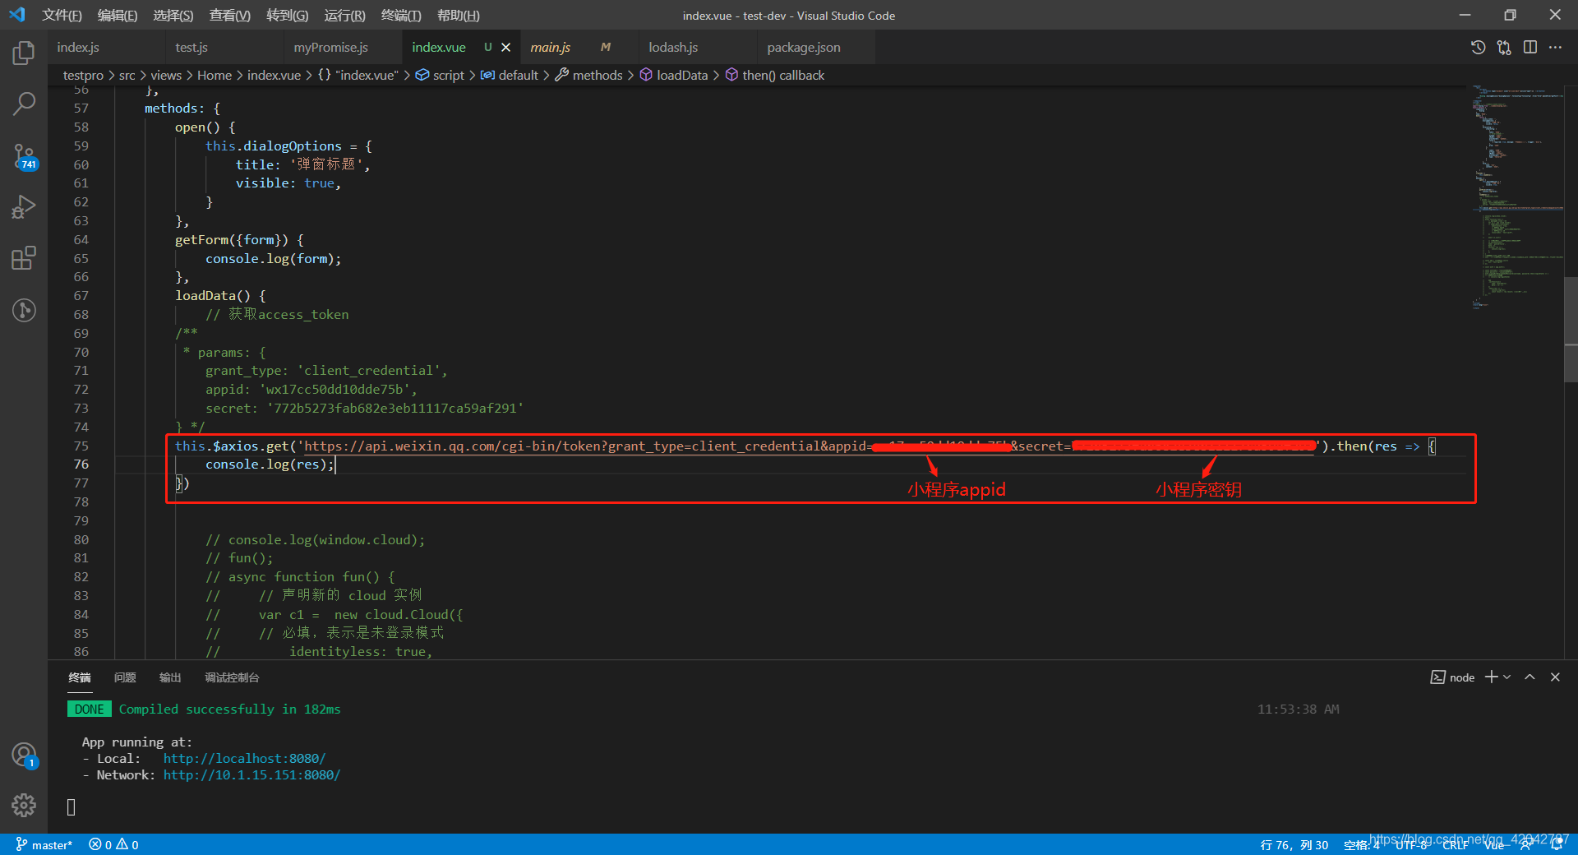The image size is (1578, 855).
Task: Open the 编辑(E) menu
Action: [118, 16]
